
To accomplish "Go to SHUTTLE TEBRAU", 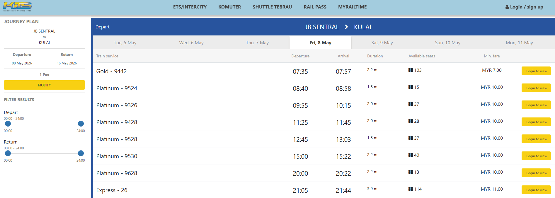I will coord(272,7).
